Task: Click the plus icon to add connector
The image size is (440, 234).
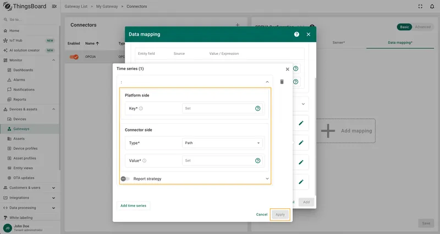Action: coord(238,25)
